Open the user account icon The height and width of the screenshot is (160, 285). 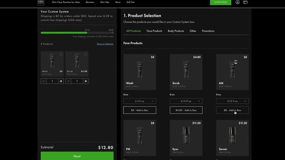click(x=237, y=2)
